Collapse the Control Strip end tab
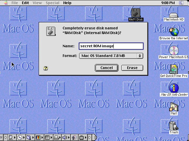Screen dimensions: 189x141 (x=95, y=137)
